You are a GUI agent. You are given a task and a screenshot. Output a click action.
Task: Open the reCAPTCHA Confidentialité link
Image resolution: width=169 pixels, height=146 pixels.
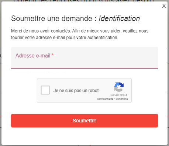point(105,99)
